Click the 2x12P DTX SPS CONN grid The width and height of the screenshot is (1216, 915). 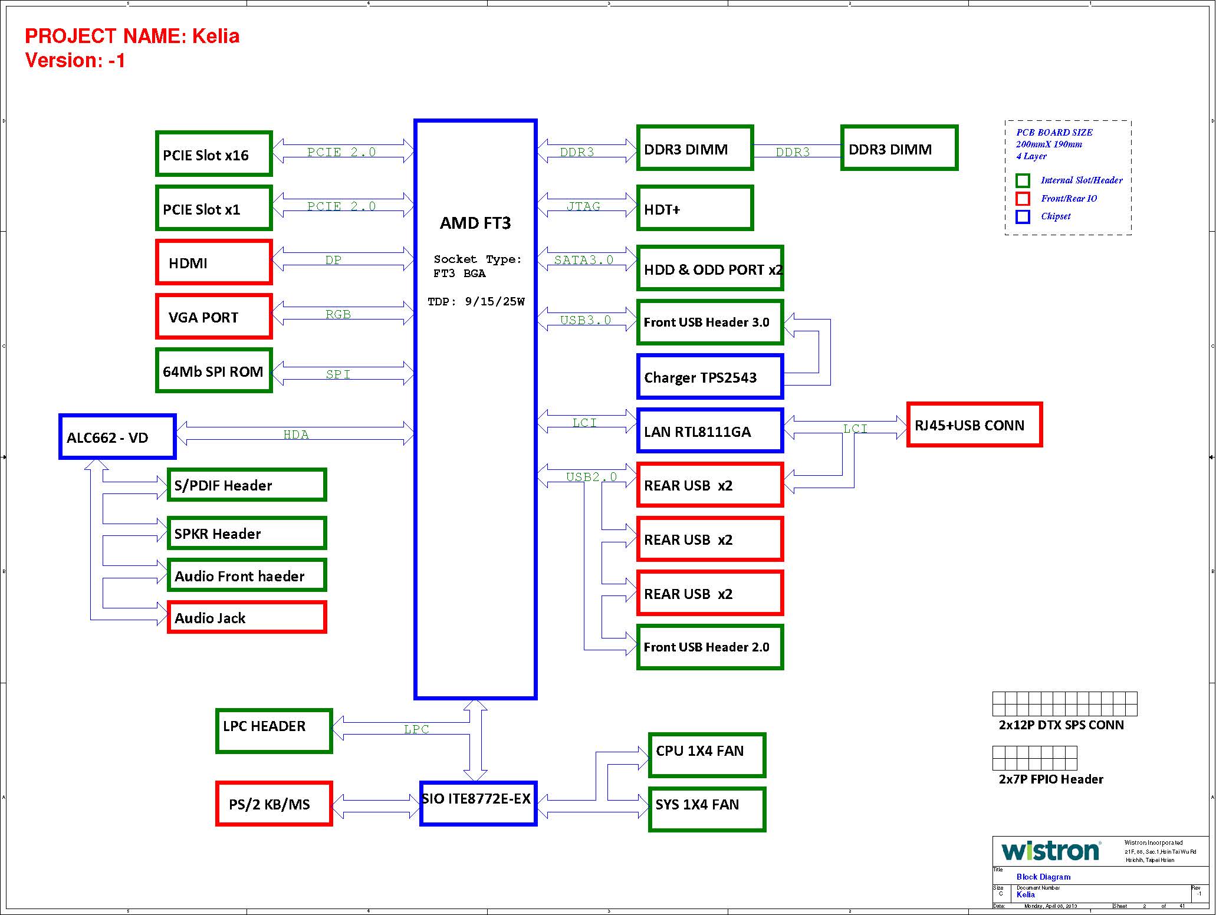pyautogui.click(x=1064, y=704)
